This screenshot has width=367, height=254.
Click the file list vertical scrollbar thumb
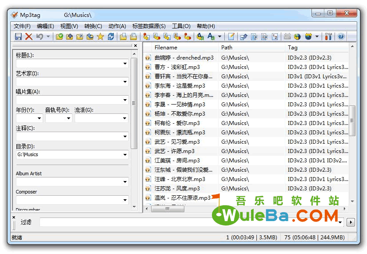352,121
